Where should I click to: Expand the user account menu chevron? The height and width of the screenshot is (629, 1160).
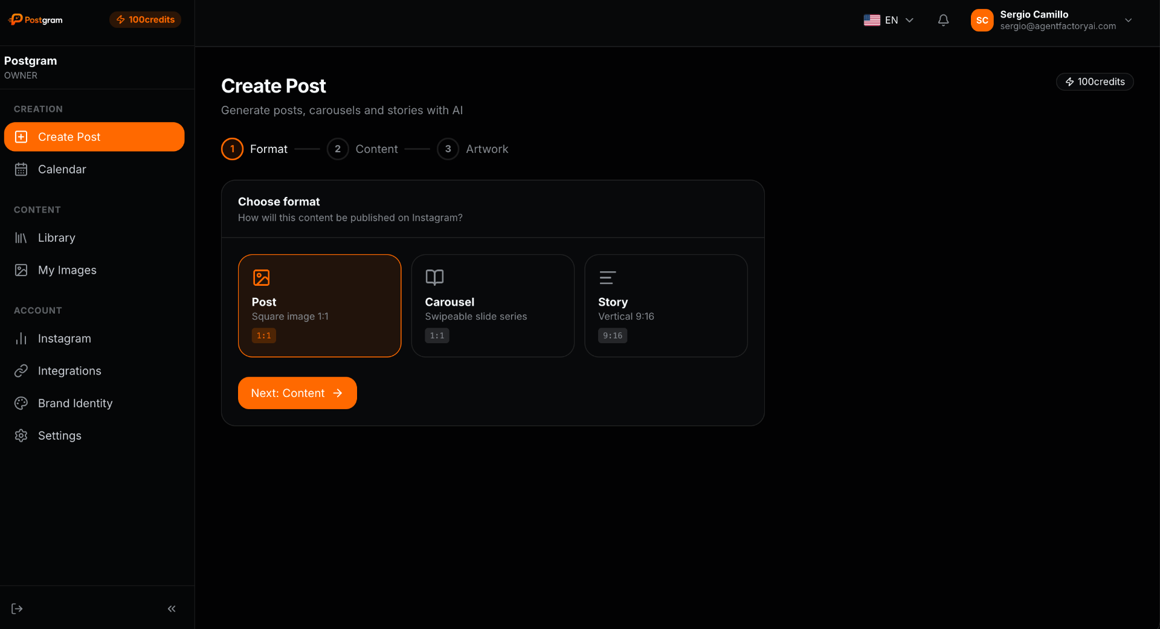(1128, 20)
